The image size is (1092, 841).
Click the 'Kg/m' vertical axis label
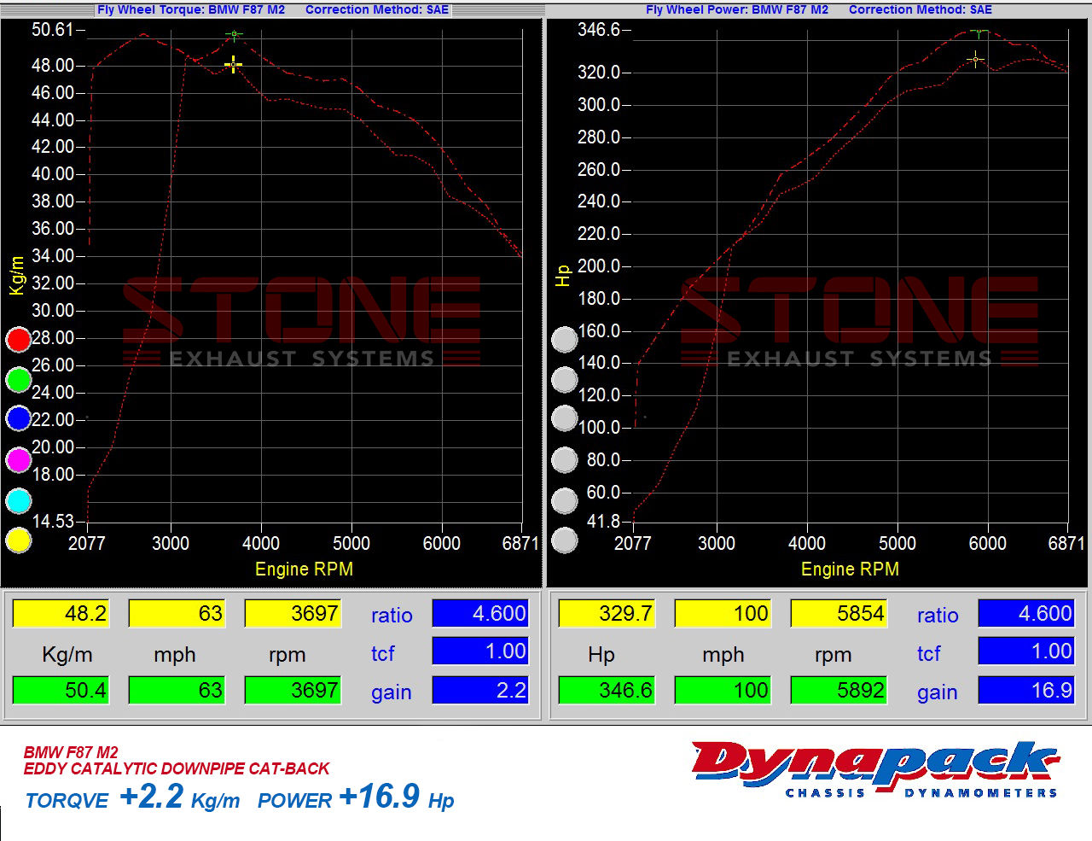[x=16, y=276]
